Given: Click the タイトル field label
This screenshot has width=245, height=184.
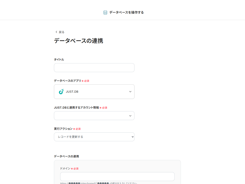Looking at the screenshot, I should 59,59.
